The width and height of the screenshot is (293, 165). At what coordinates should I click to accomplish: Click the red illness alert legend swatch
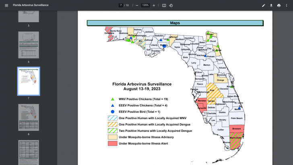(112, 143)
